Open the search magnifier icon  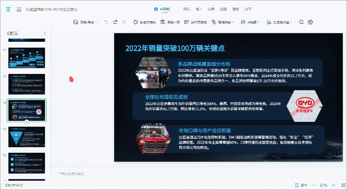point(301,22)
